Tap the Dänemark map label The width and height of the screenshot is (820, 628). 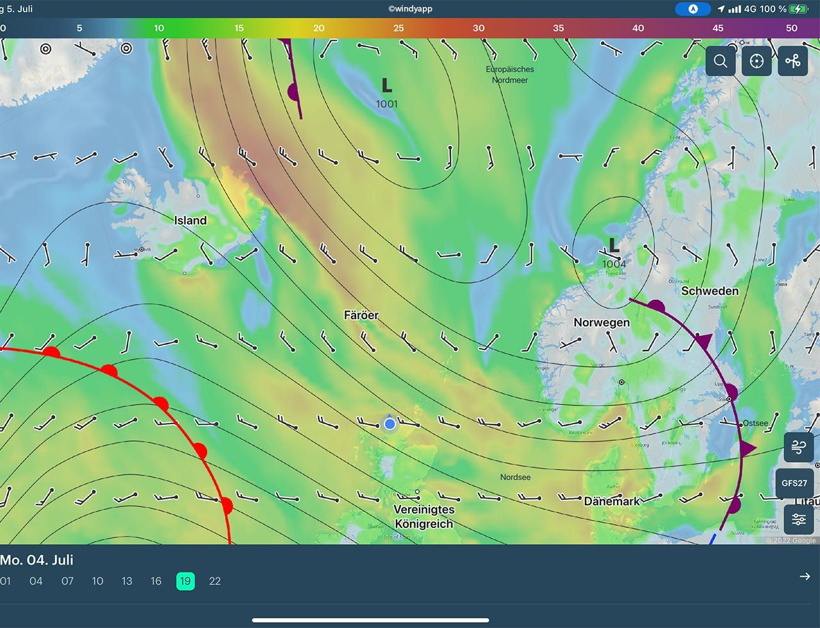[612, 501]
